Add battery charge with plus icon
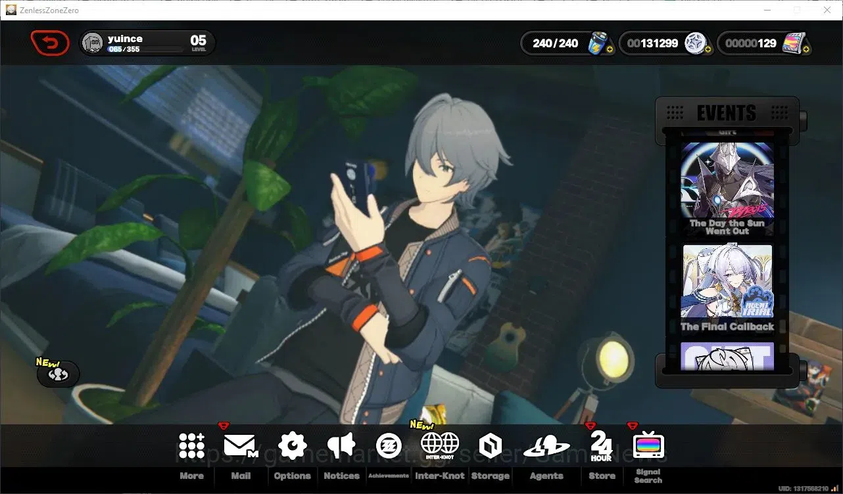The width and height of the screenshot is (843, 494). (610, 49)
